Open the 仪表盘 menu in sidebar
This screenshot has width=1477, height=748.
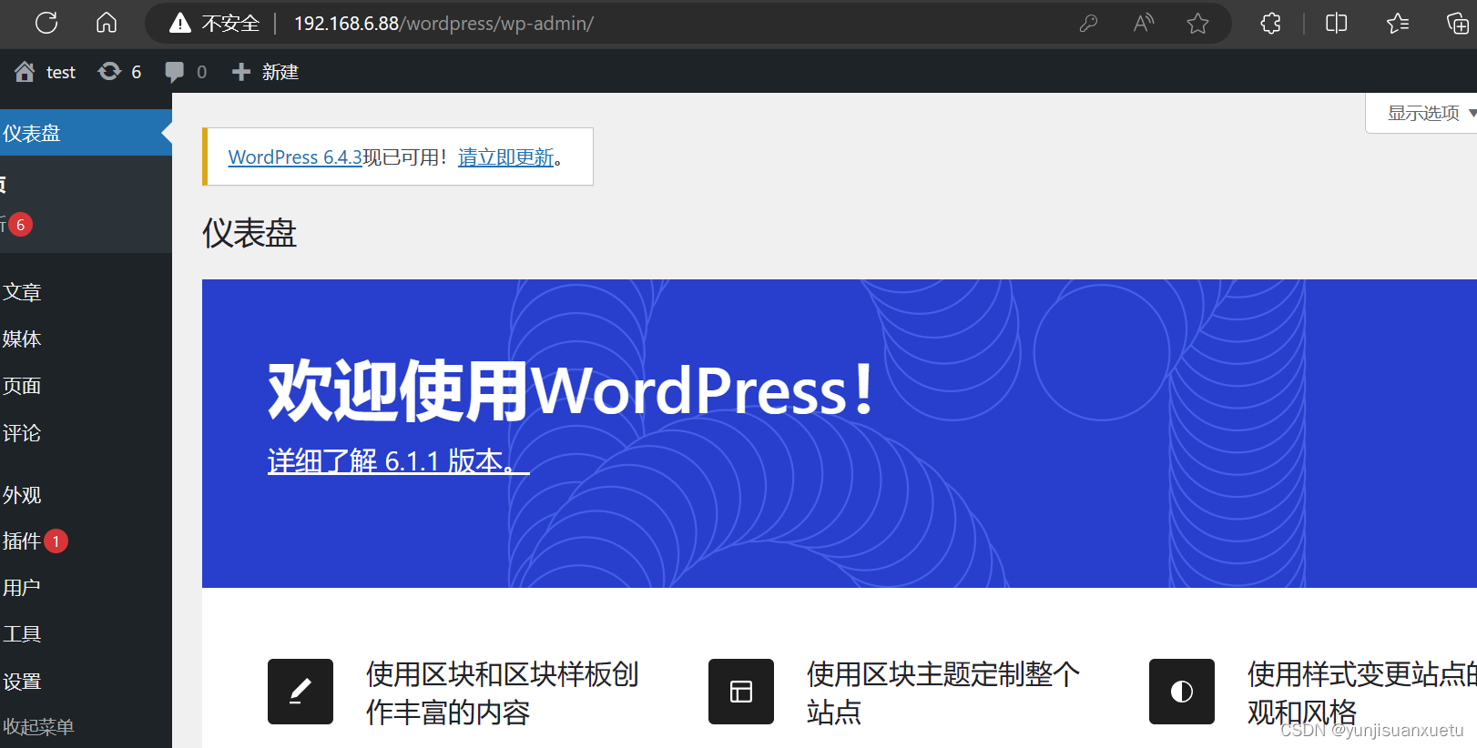[x=86, y=133]
